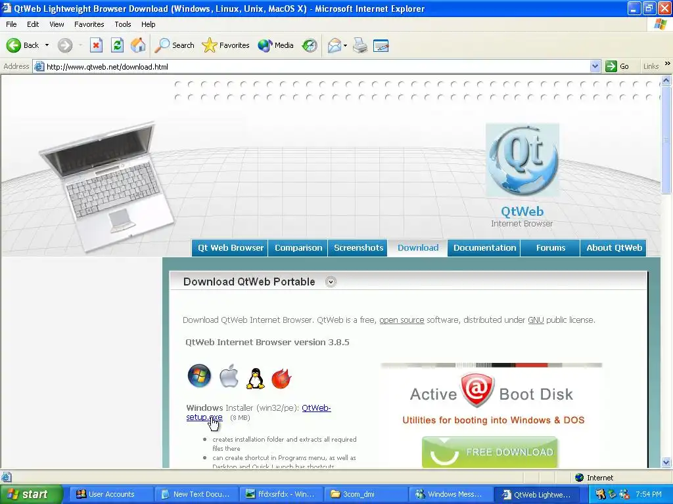Open the Forums tab
This screenshot has width=673, height=504.
tap(551, 247)
